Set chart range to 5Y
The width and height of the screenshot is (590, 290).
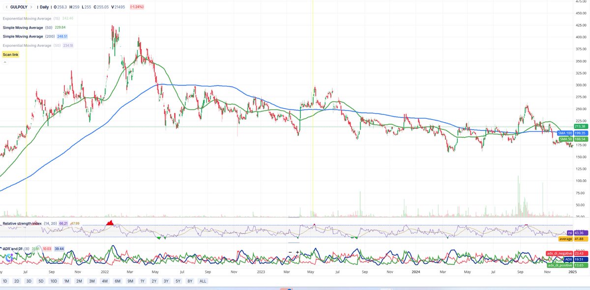coord(178,281)
